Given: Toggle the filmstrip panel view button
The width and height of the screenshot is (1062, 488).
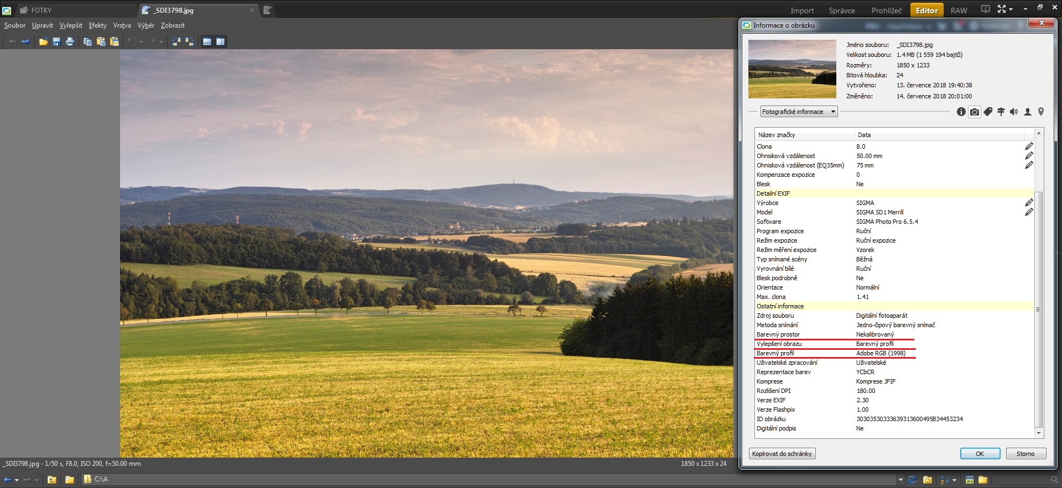Looking at the screenshot, I should click(x=207, y=42).
